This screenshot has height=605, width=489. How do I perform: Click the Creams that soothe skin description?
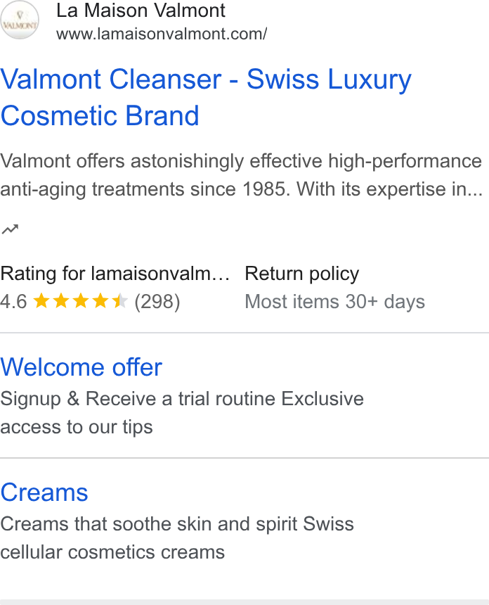177,538
